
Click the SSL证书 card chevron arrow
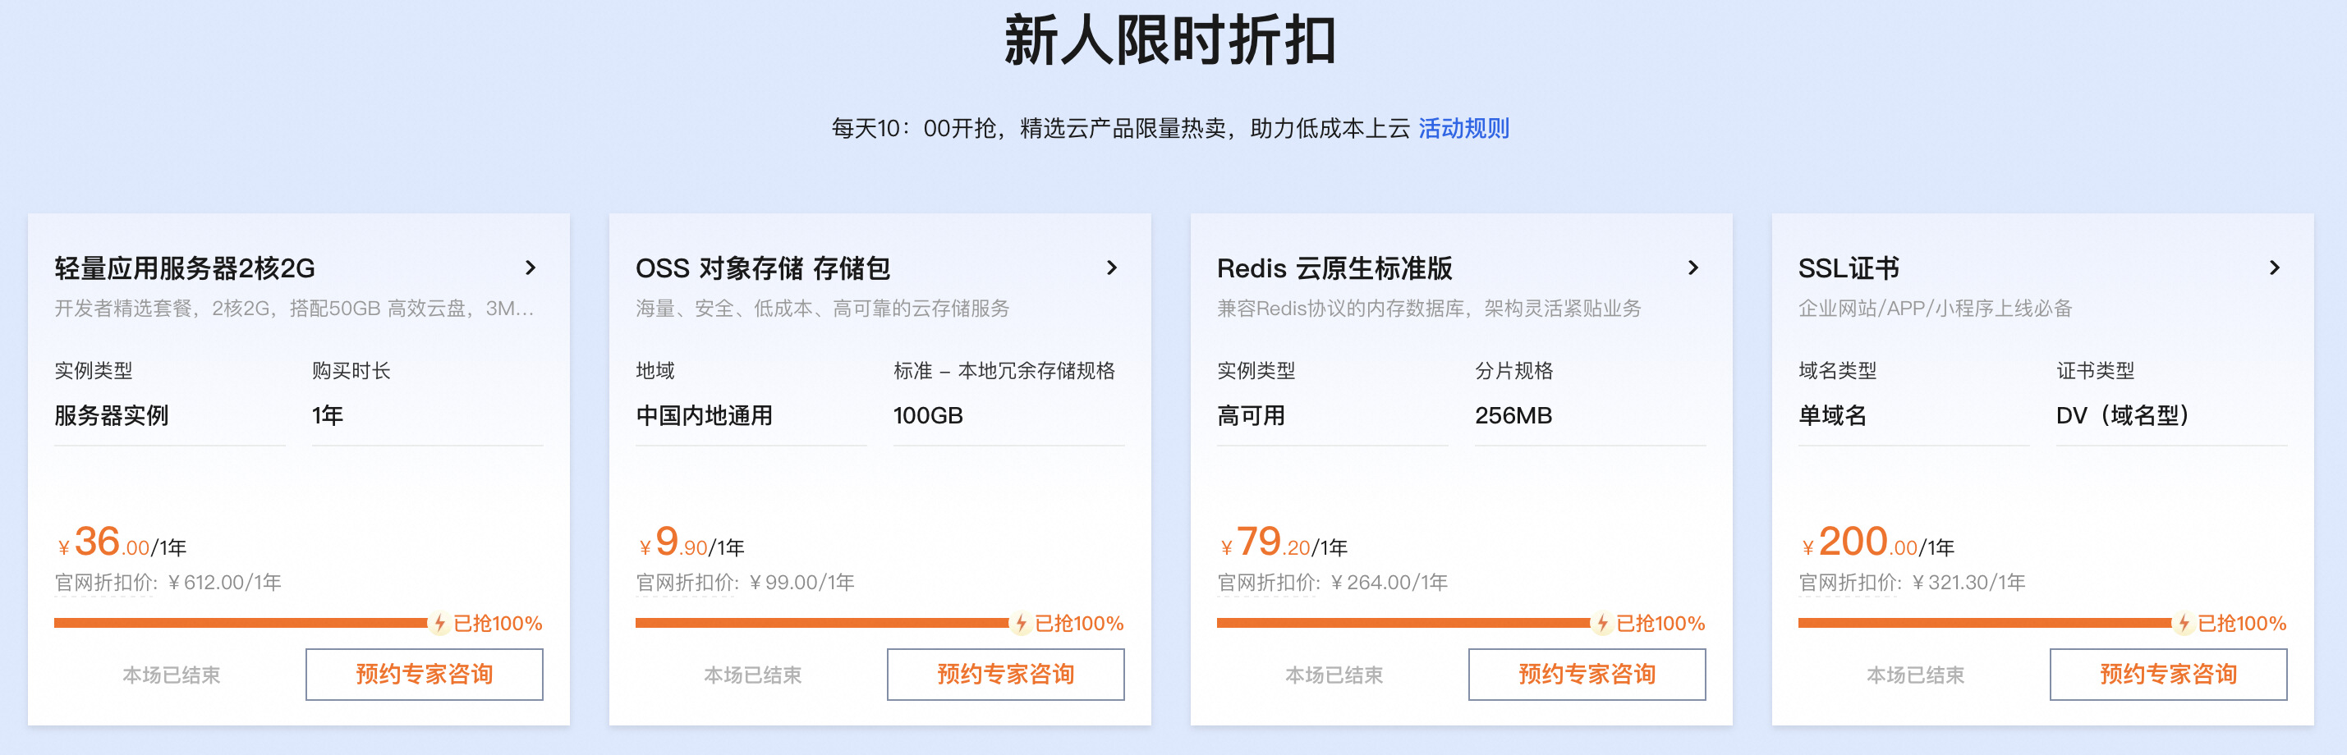[x=2274, y=268]
